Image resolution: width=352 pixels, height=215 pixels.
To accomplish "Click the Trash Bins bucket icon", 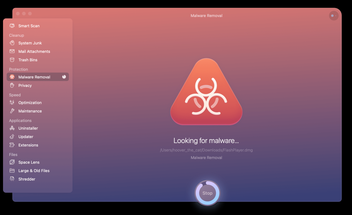I will (x=12, y=60).
